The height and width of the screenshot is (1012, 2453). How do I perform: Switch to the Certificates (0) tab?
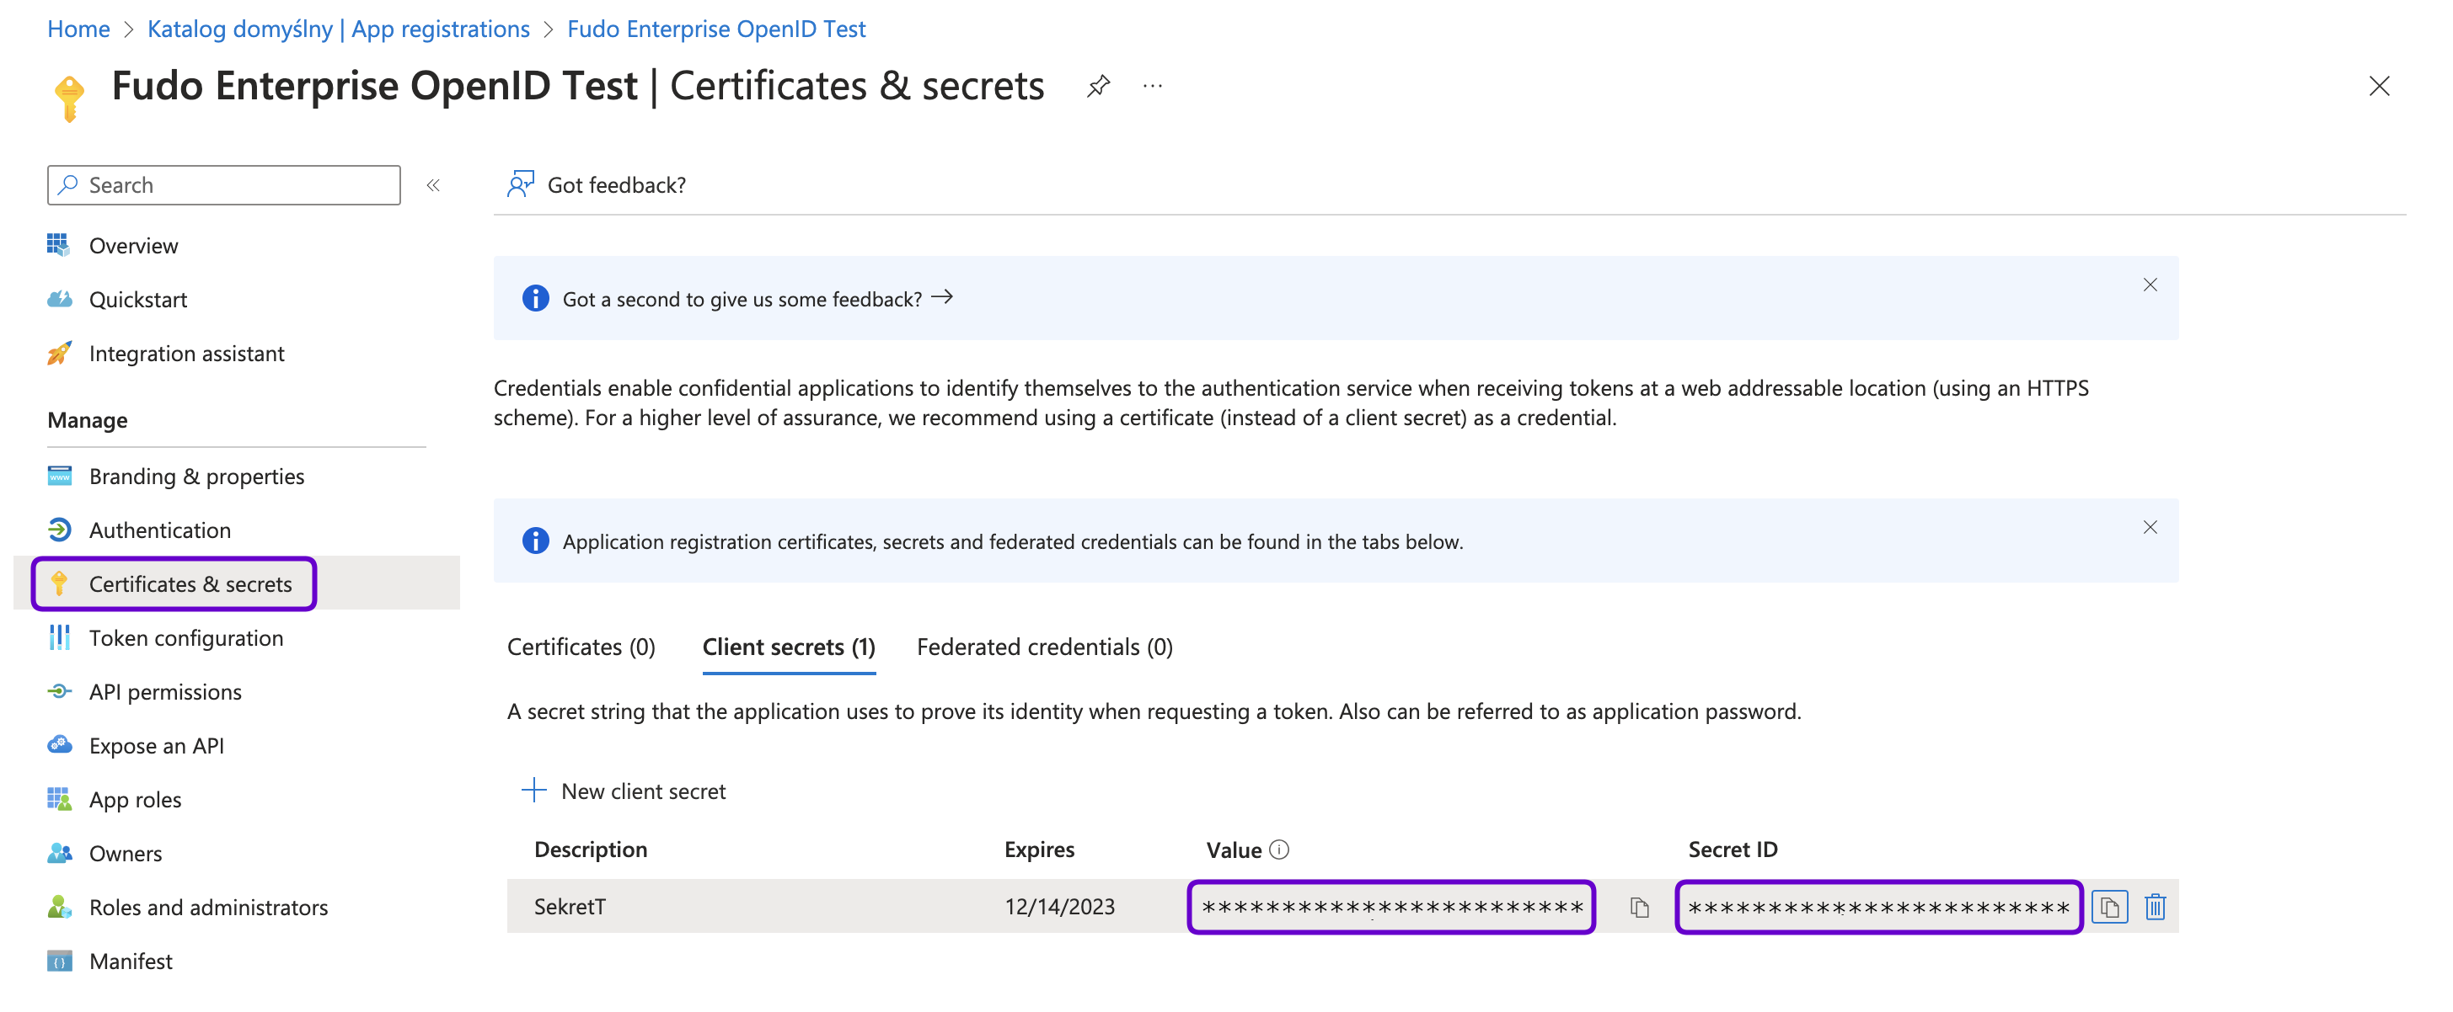tap(581, 647)
